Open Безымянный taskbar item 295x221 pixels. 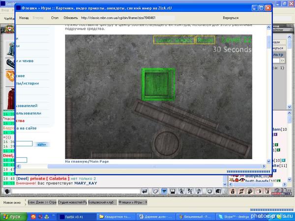pyautogui.click(x=195, y=217)
